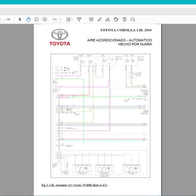
Task: Click the scrolling mode toolbar icon
Action: [79, 19]
